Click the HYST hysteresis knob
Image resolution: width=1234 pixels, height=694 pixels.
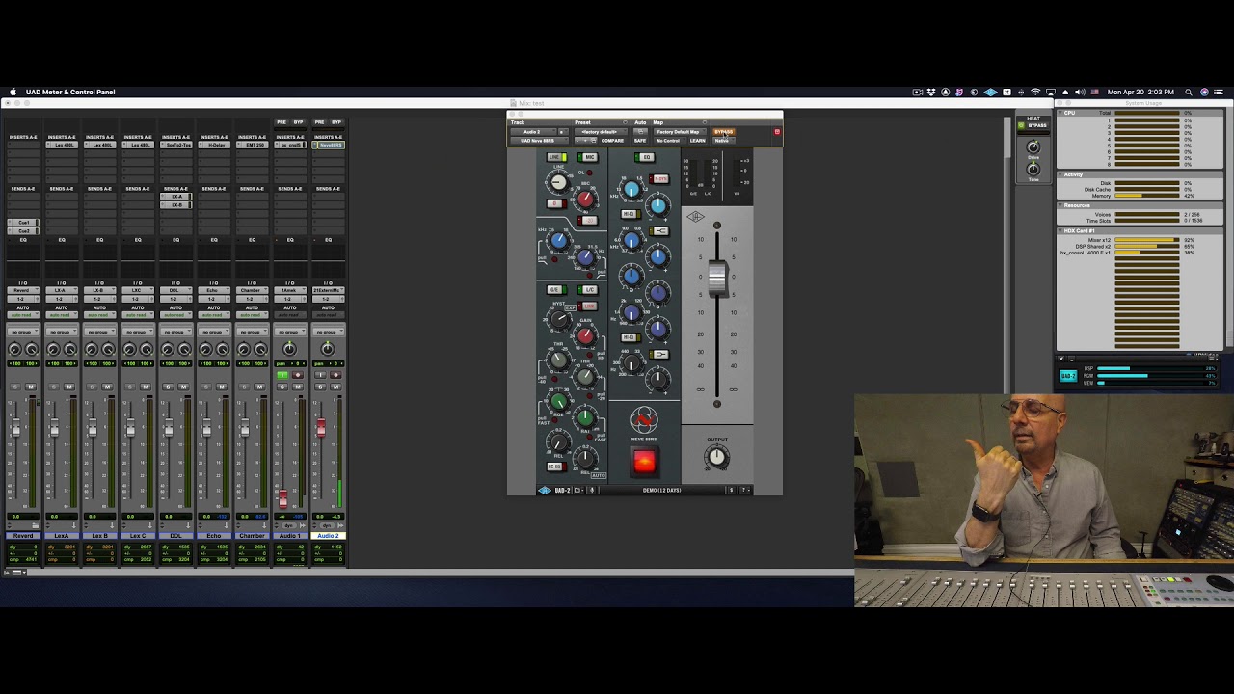click(x=559, y=319)
